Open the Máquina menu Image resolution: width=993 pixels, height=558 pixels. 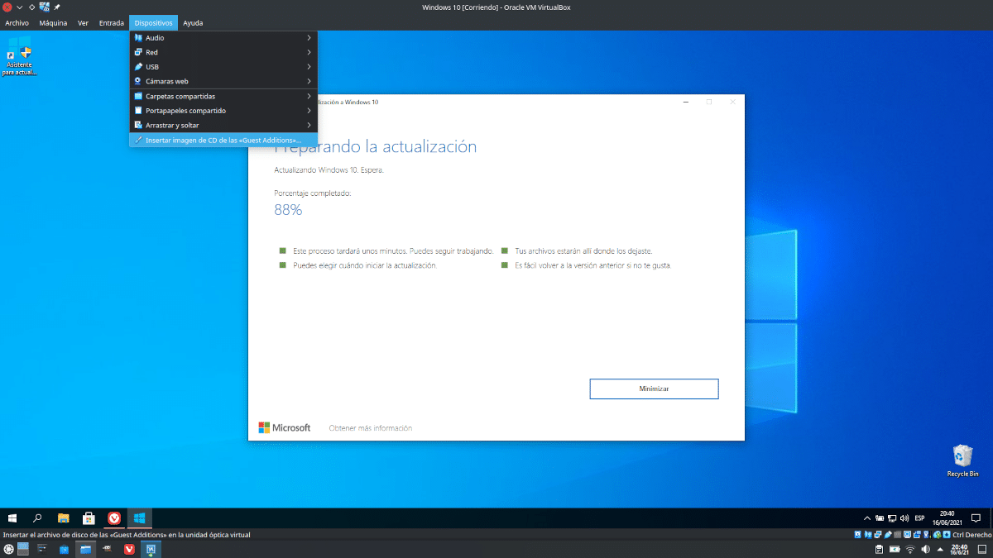53,23
